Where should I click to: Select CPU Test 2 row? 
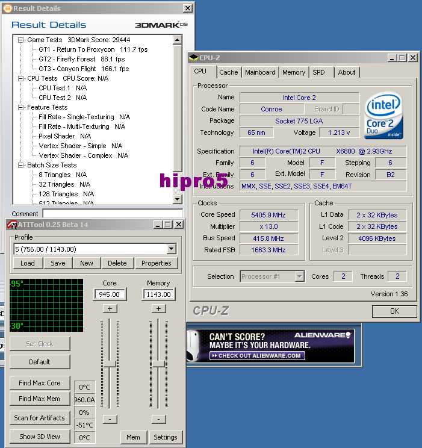63,98
